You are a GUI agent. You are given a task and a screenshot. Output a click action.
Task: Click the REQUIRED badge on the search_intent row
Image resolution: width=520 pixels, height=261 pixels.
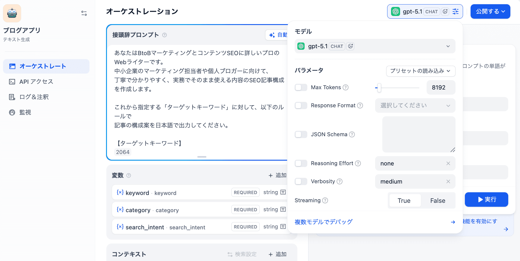[246, 227]
